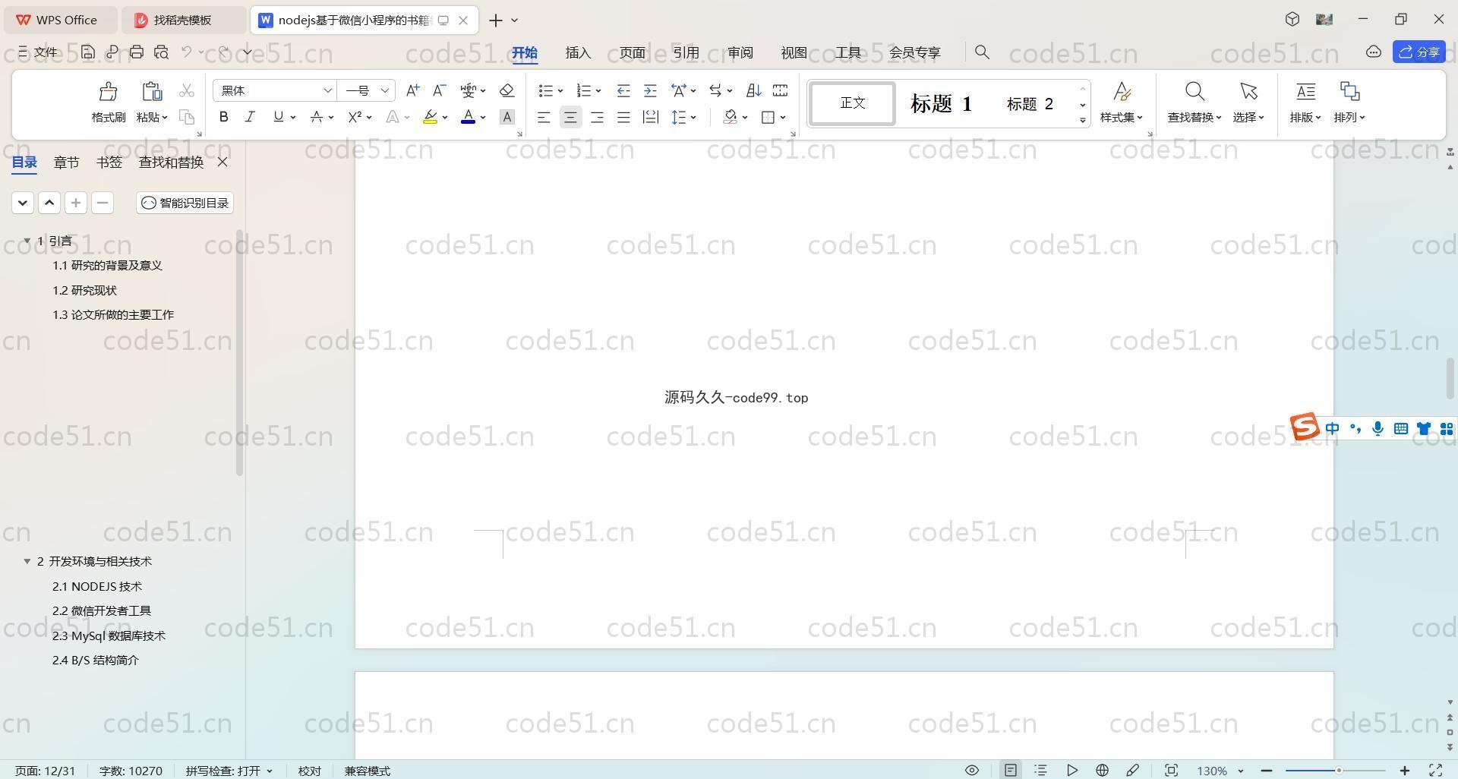Click the Find and Replace magnifier icon
Viewport: 1458px width, 779px height.
pos(1194,92)
